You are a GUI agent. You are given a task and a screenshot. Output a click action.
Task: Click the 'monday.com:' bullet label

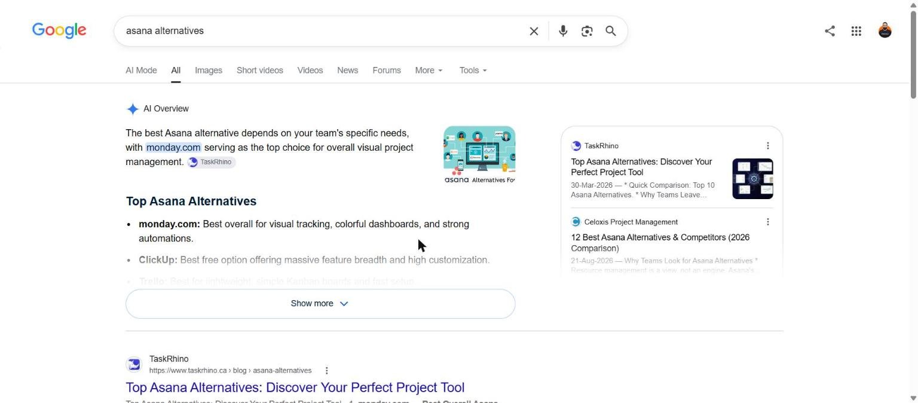[169, 224]
